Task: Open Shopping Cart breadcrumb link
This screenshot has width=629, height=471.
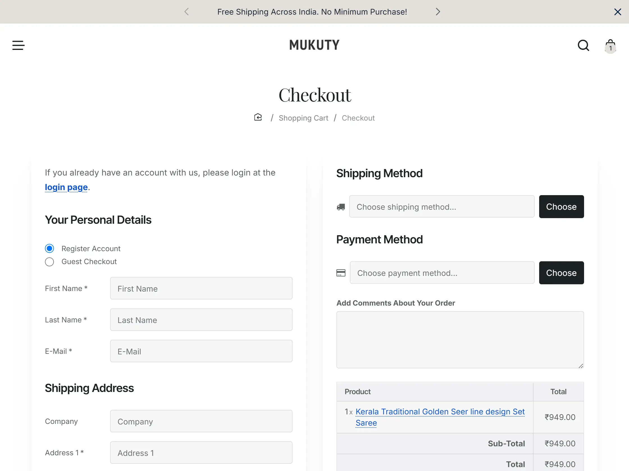Action: (x=304, y=118)
